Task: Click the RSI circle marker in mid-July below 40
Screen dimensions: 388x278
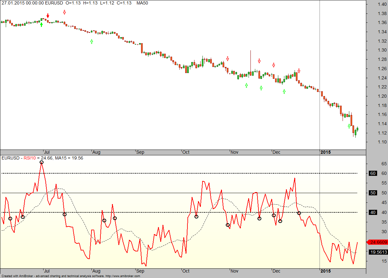Action: [x=65, y=214]
